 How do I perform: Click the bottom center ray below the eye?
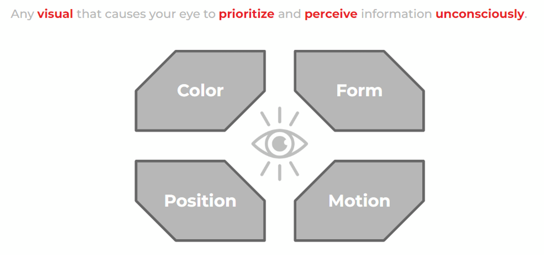(280, 173)
